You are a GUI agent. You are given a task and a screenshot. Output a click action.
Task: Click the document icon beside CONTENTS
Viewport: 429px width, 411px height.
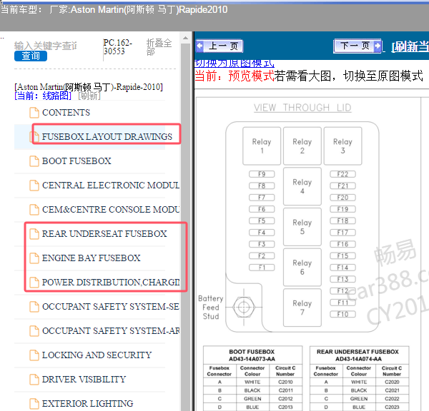[x=34, y=113]
